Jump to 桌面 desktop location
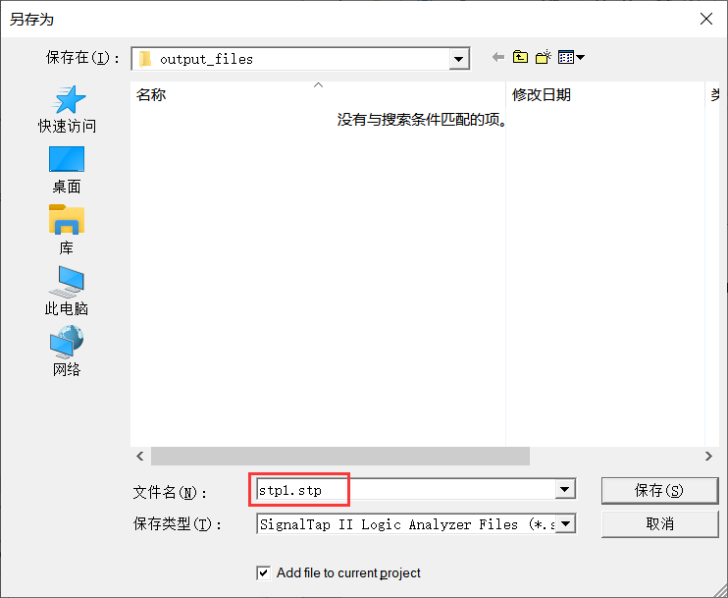The height and width of the screenshot is (598, 728). [67, 170]
